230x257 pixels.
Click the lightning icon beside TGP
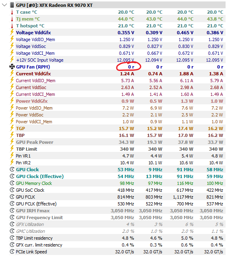(12, 128)
